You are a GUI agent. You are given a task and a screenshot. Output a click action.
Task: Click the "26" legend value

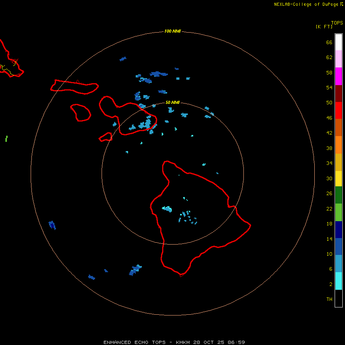pos(329,194)
